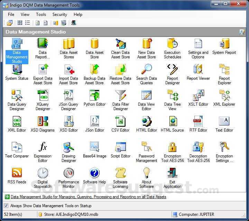Open the XSD Editor
Viewport: 249px width, 221px height.
[x=68, y=124]
